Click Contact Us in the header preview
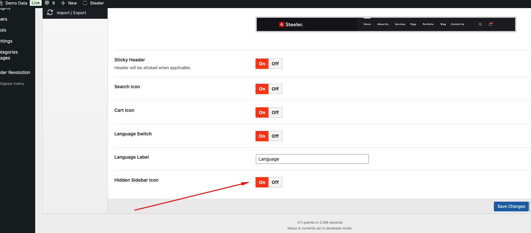The height and width of the screenshot is (233, 531). click(457, 24)
